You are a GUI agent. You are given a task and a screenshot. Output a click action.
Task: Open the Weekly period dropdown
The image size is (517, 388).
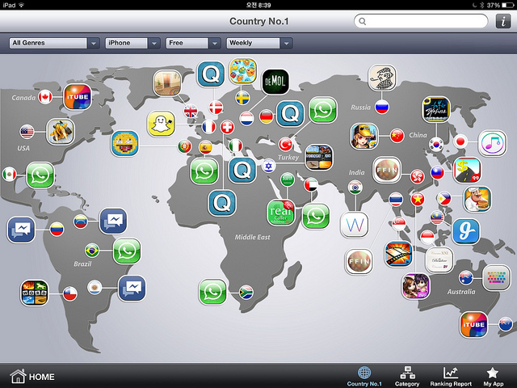pos(259,43)
